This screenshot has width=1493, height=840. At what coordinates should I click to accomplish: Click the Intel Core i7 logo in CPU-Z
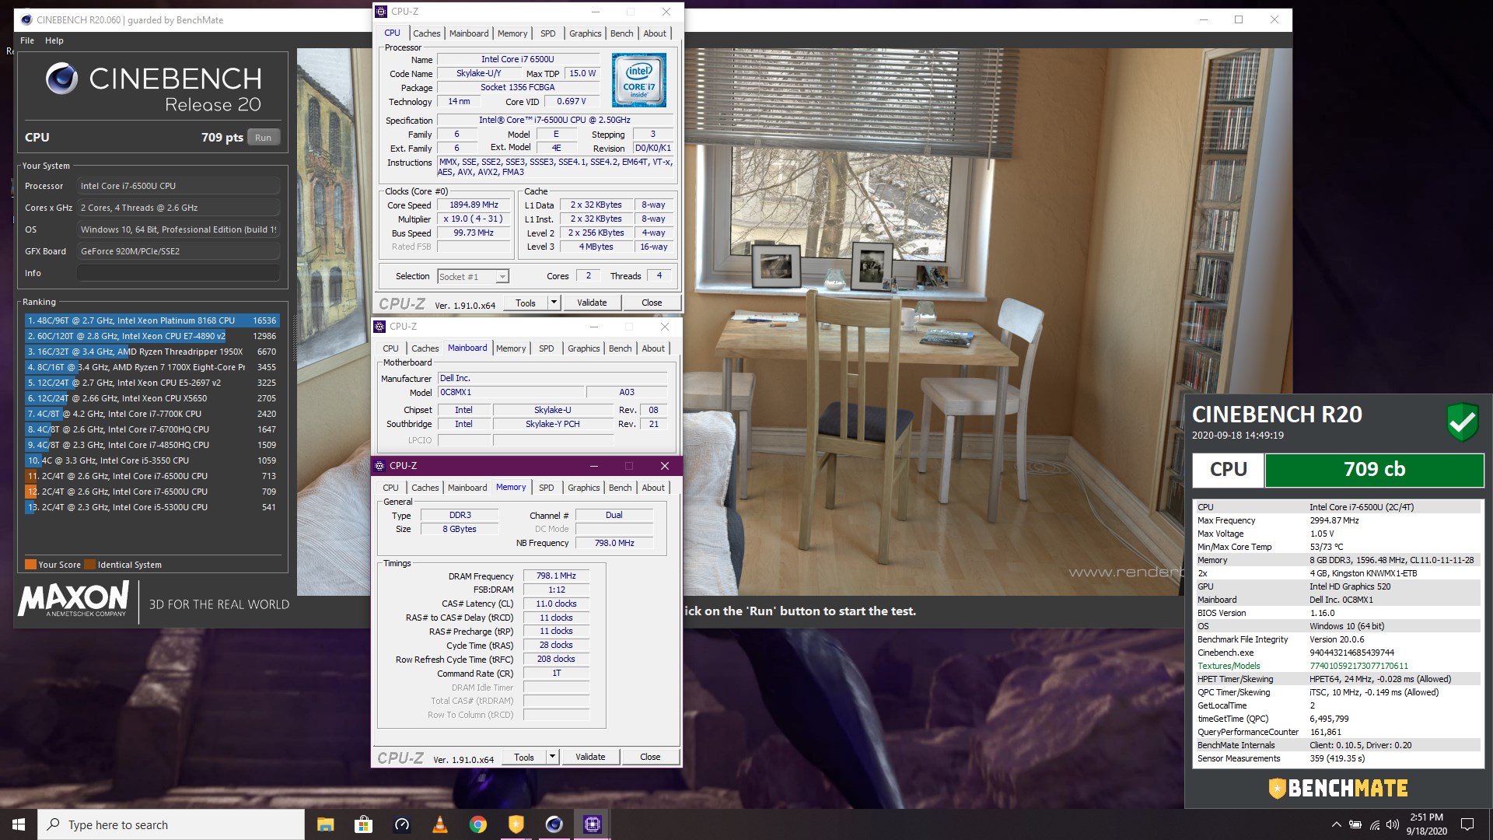pyautogui.click(x=638, y=80)
